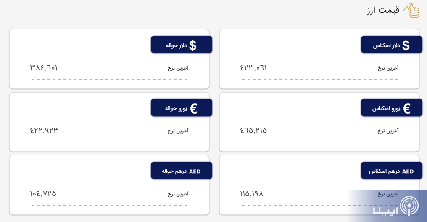
Task: Click the euro banknote rate ۴۶۵,۲۱۵
Action: coord(253,131)
